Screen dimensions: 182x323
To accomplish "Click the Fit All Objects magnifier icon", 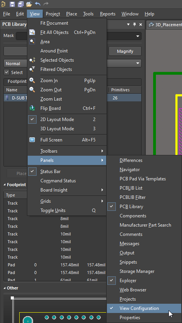I will tap(32, 32).
